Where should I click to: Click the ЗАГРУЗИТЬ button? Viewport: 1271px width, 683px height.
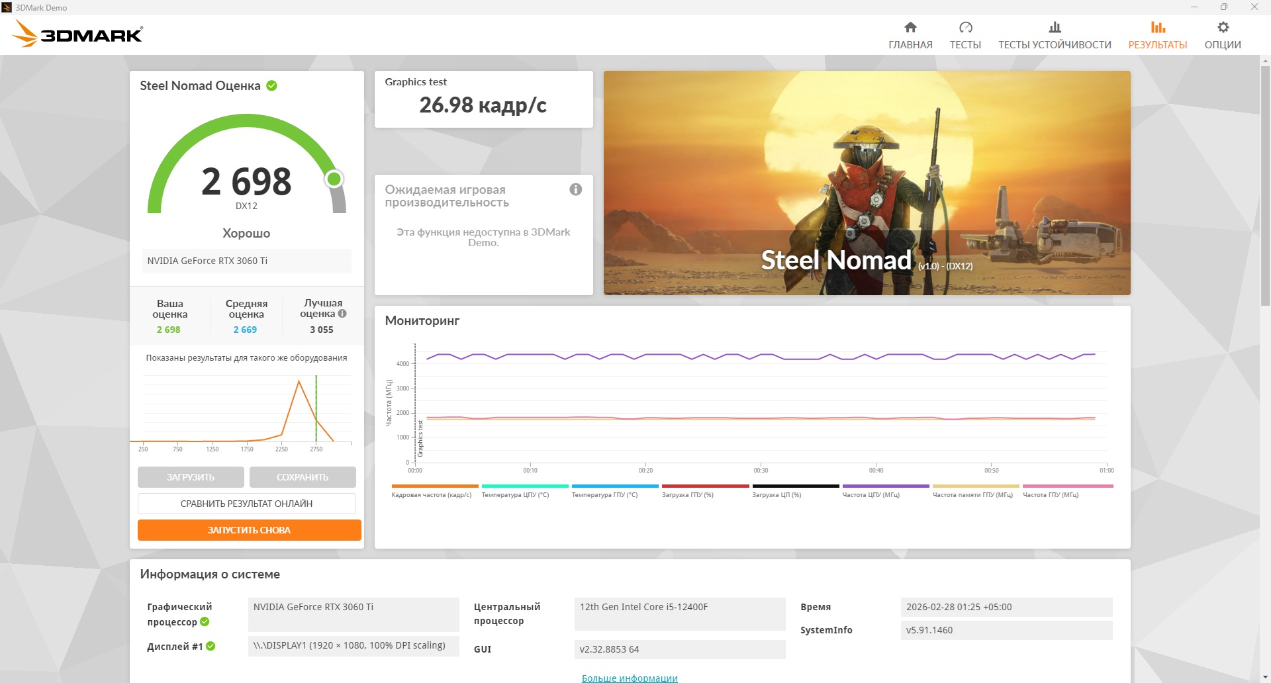coord(191,477)
